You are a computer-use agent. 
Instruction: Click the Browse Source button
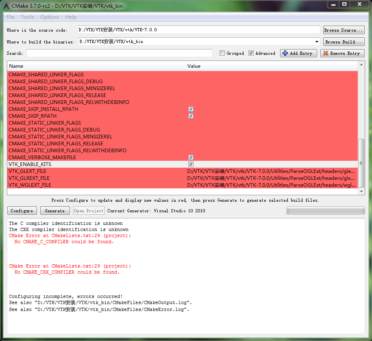(x=344, y=30)
